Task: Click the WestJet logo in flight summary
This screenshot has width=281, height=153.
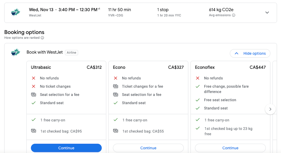Action: (x=16, y=12)
